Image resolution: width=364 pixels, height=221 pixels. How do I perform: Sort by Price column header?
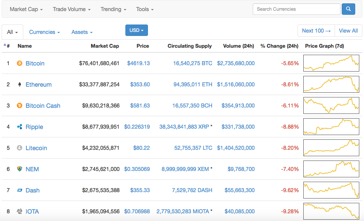tap(143, 46)
